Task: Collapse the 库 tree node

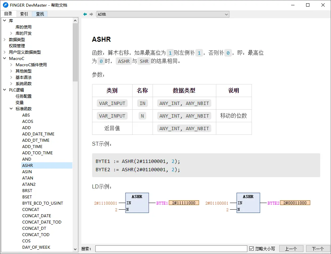Action: pos(4,21)
